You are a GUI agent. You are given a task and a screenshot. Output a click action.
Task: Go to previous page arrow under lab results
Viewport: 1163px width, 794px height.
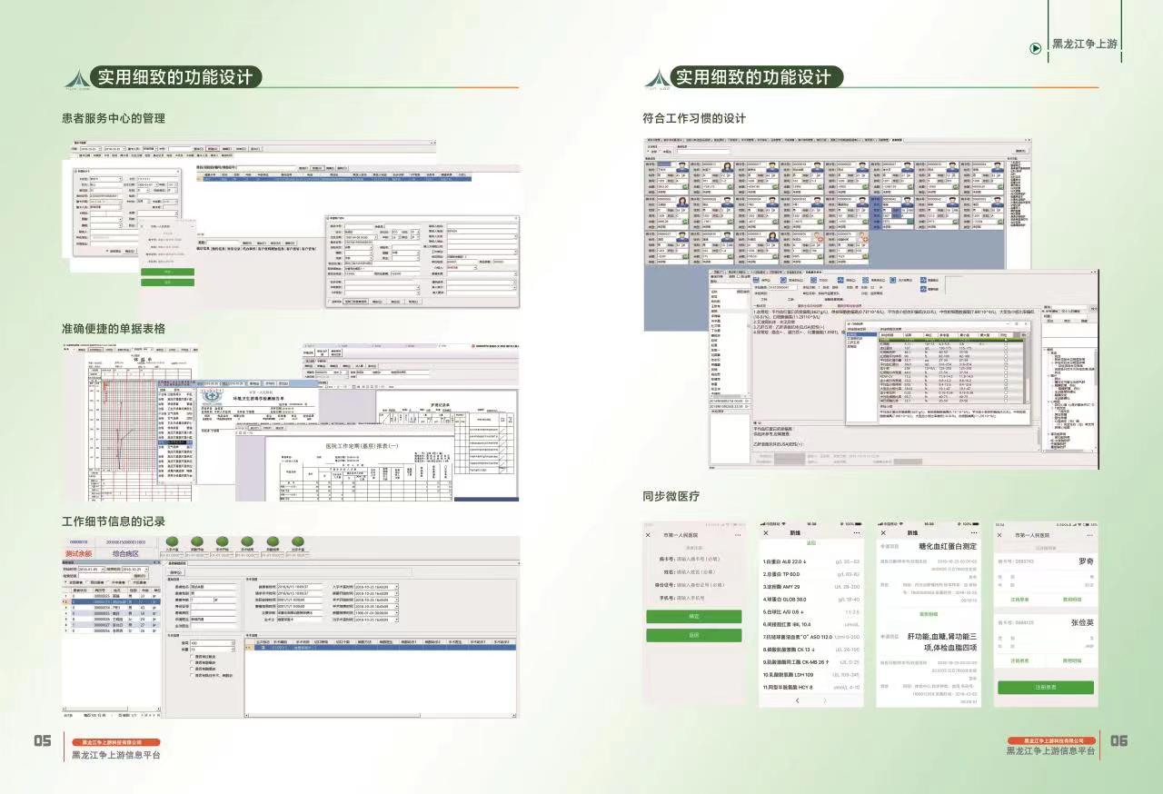pos(798,700)
